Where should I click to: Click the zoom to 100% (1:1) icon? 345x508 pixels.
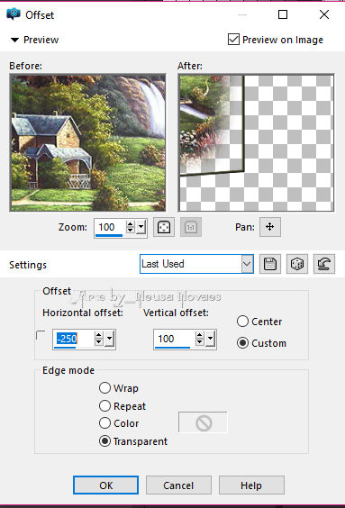191,227
